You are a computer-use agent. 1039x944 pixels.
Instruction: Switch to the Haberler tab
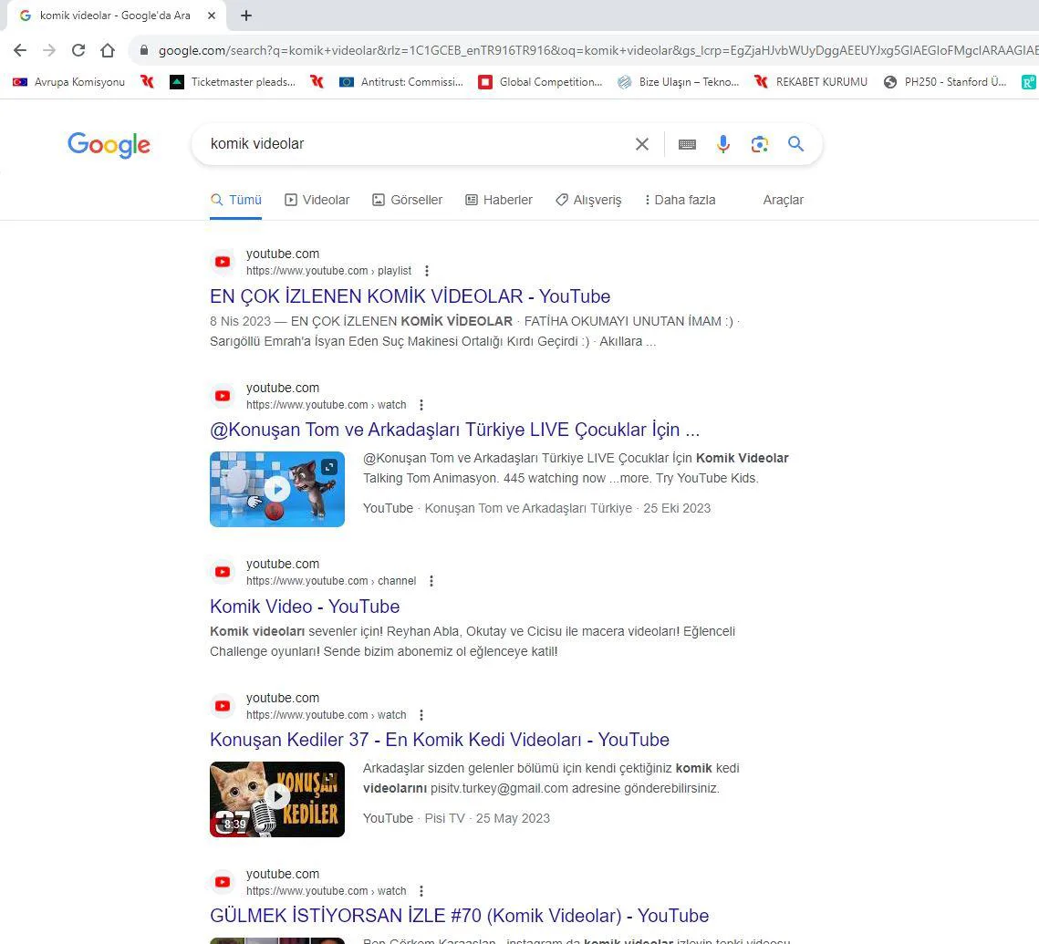tap(498, 200)
